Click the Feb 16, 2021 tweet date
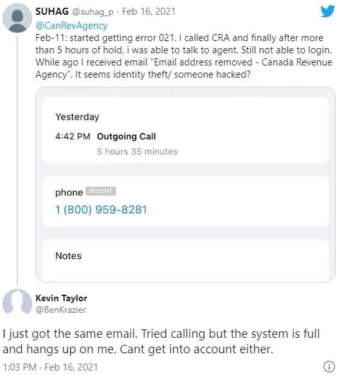337x375 pixels. click(149, 12)
